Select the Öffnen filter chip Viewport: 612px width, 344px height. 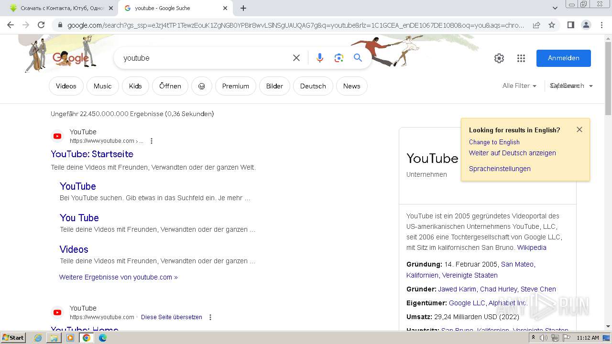[170, 86]
